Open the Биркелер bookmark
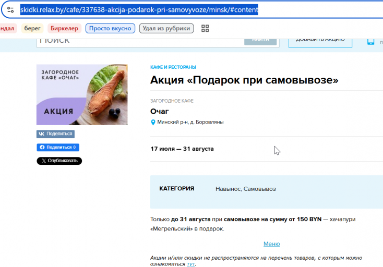The image size is (383, 267). 64,28
